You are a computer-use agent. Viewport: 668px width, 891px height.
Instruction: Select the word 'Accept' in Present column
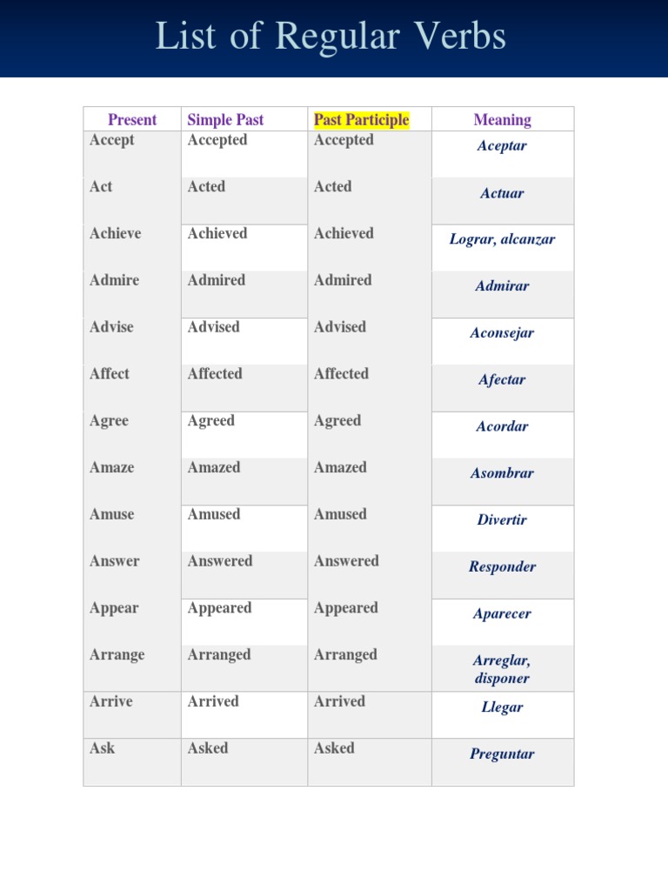pos(112,140)
